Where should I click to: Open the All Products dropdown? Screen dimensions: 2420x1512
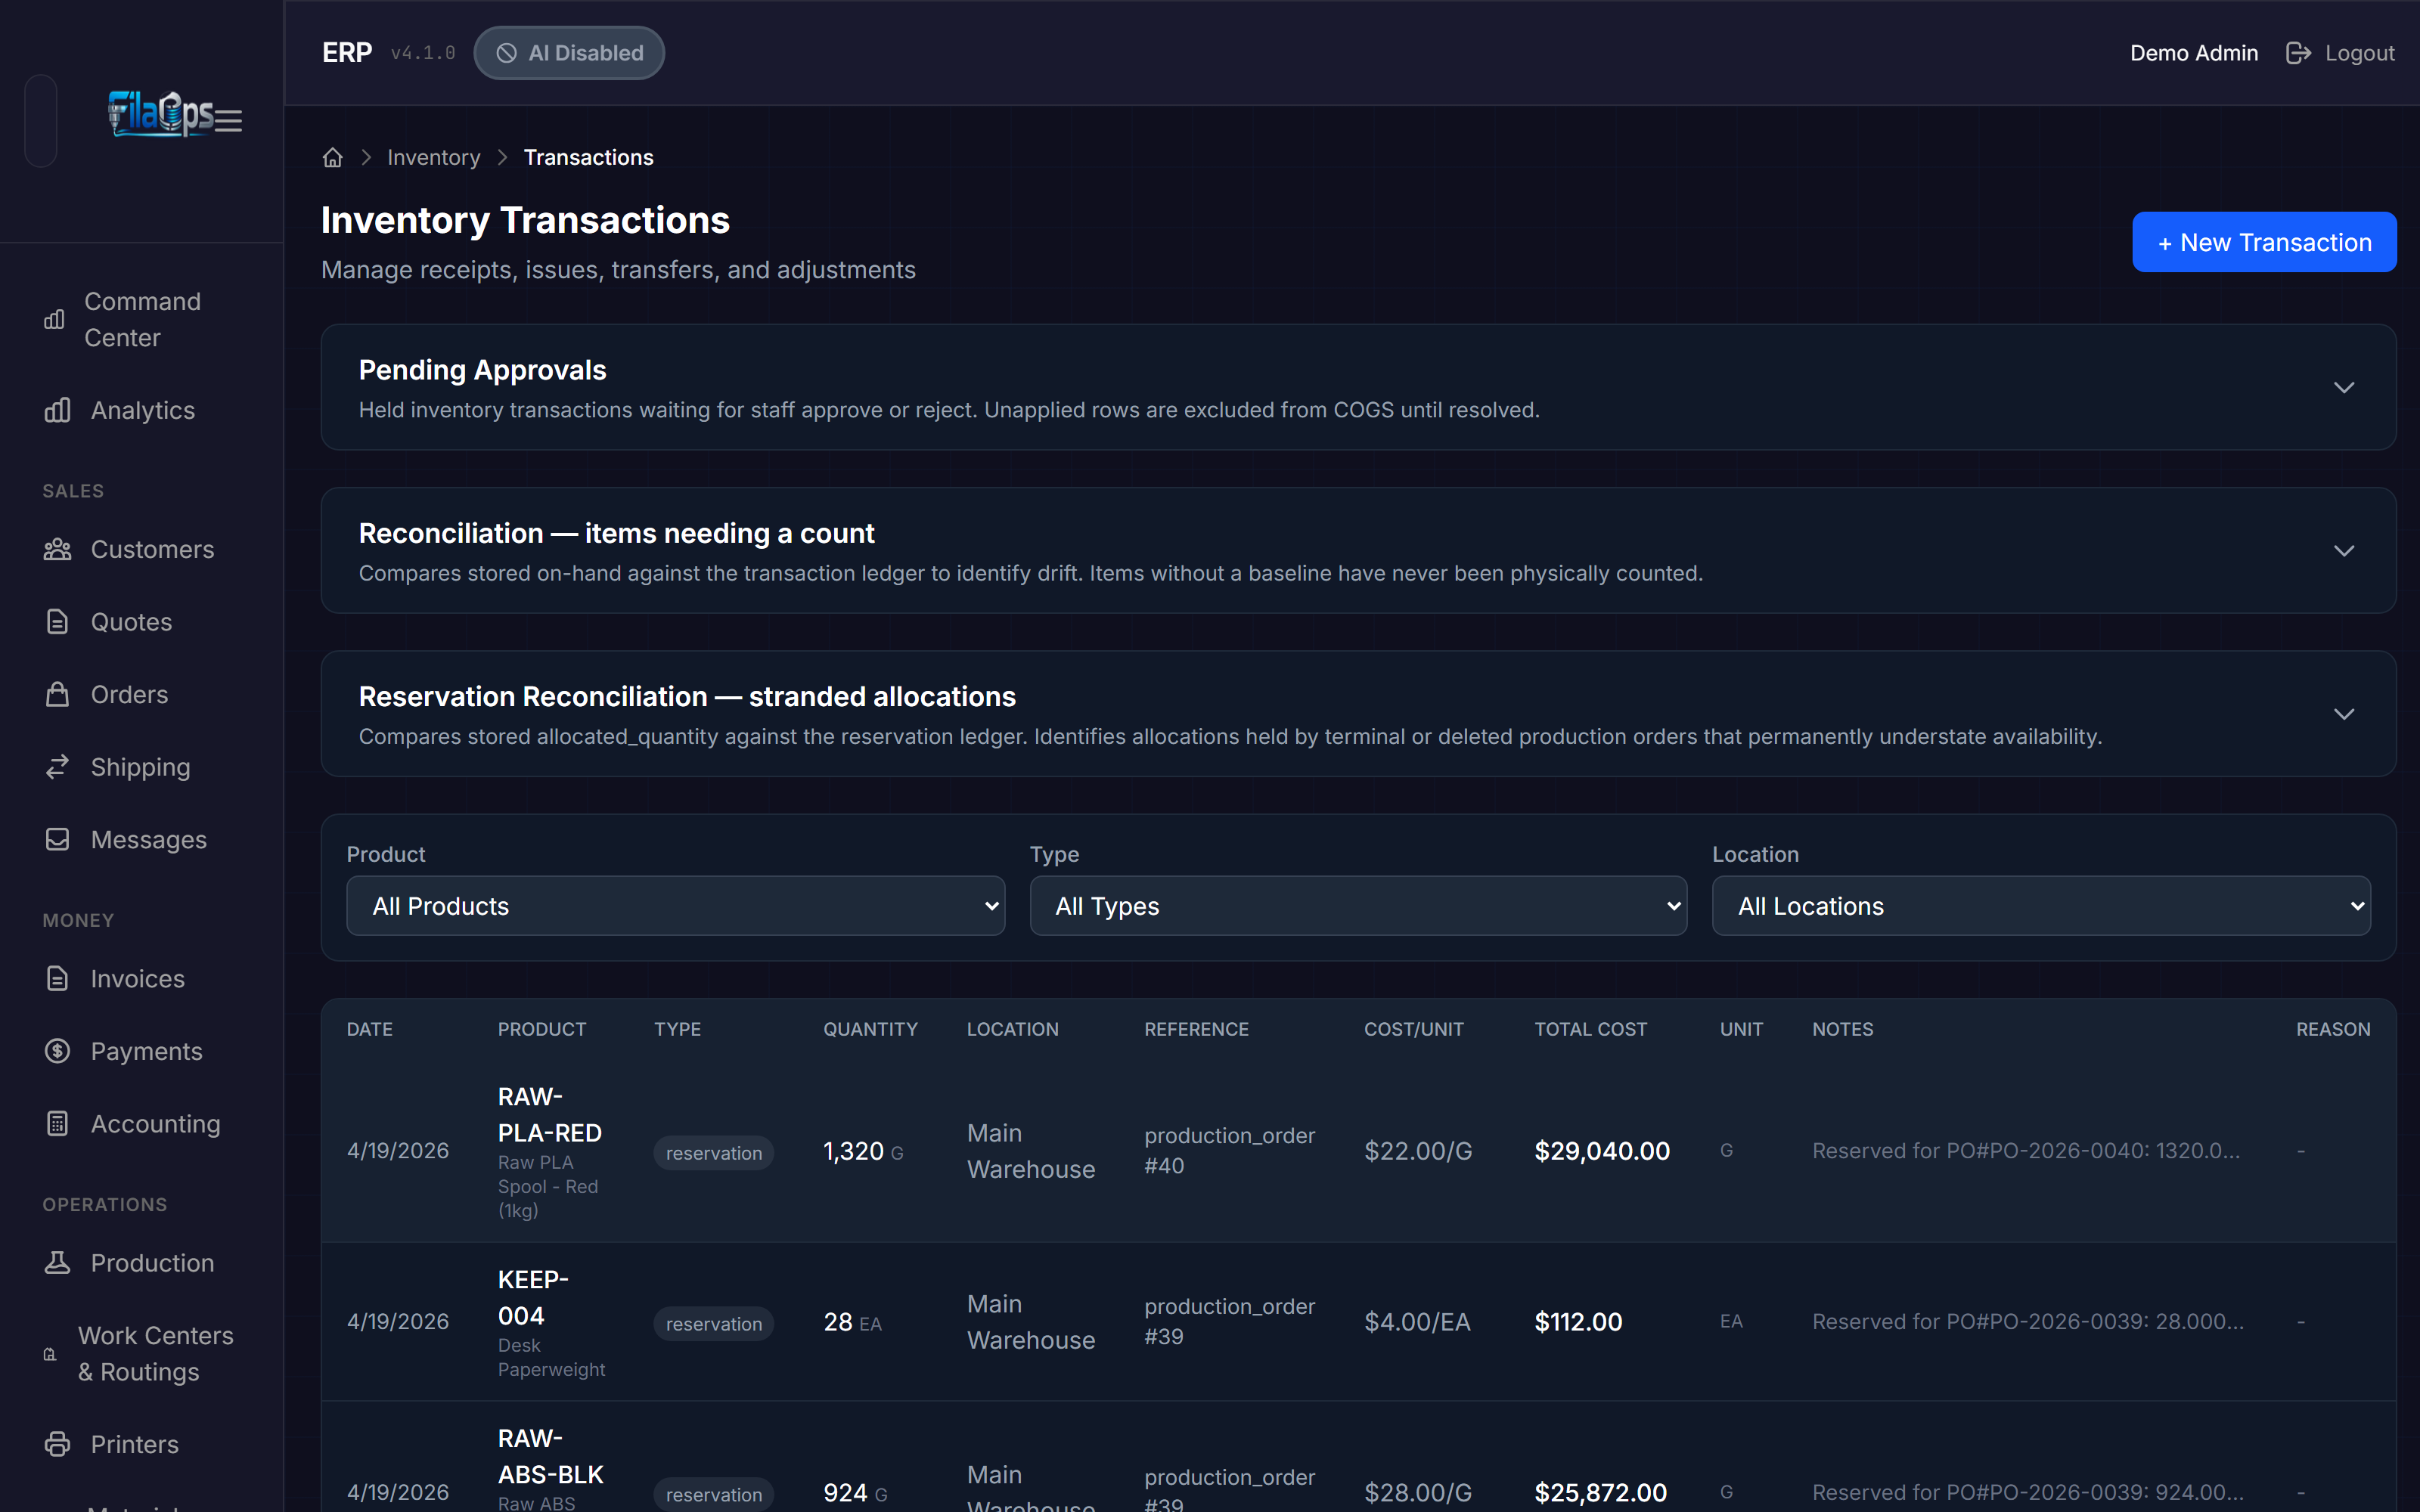[x=675, y=906]
